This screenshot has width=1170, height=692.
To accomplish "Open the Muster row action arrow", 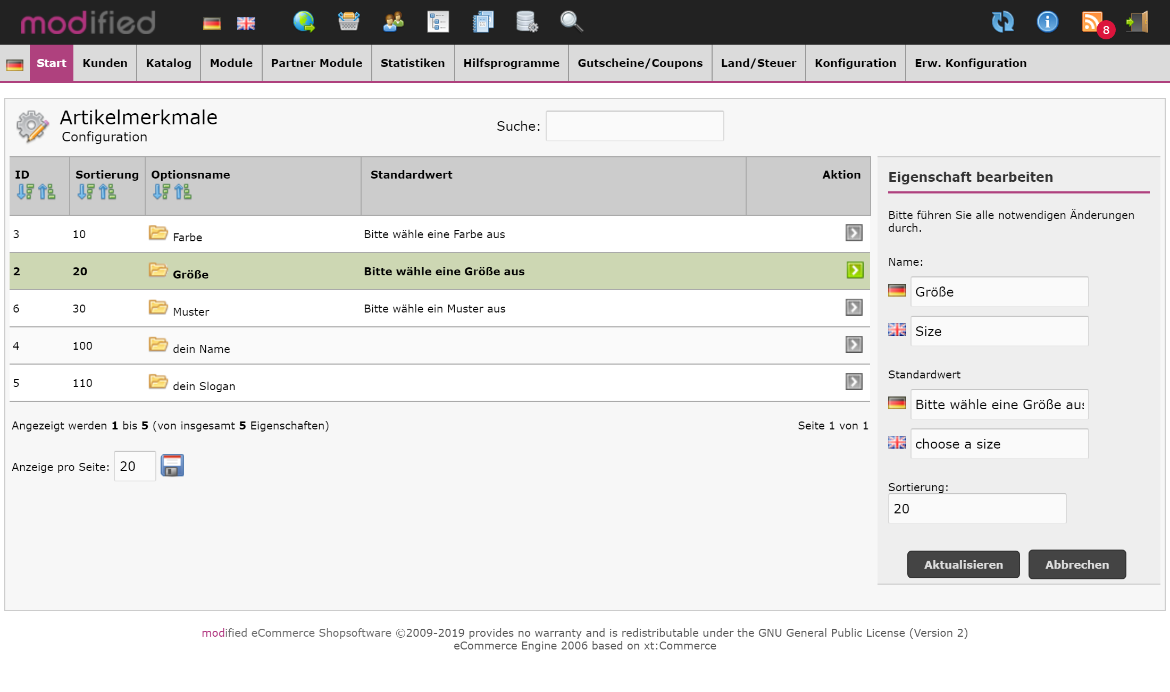I will coord(854,308).
